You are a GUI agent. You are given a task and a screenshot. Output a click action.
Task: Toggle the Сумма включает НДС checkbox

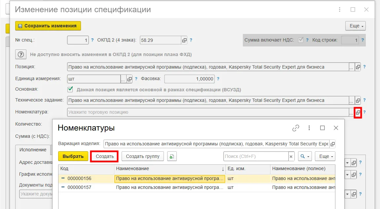[300, 40]
